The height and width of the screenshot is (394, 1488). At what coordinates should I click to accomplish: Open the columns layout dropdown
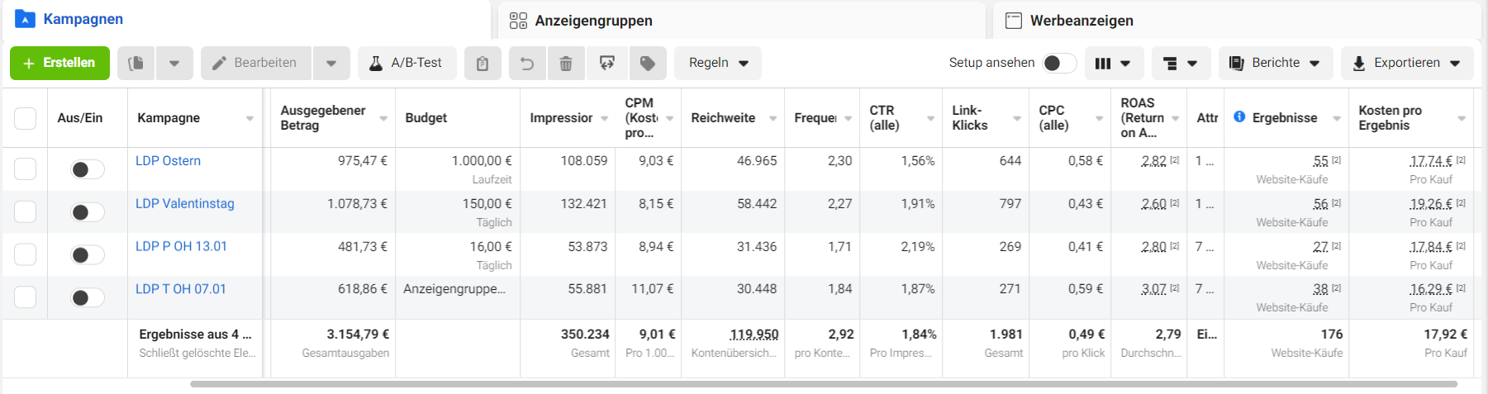[x=1112, y=63]
